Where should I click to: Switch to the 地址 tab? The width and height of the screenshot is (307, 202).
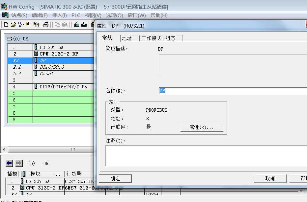pos(129,38)
